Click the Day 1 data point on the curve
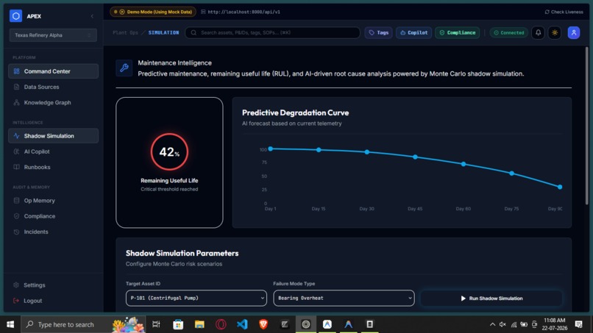593x333 pixels. [x=271, y=149]
